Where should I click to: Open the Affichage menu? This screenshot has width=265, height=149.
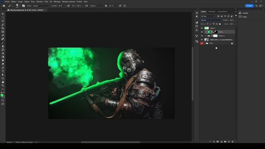57,2
